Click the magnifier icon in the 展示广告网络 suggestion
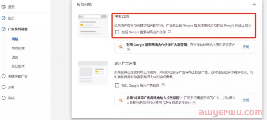Viewport: 267px width, 120px height. click(121, 100)
